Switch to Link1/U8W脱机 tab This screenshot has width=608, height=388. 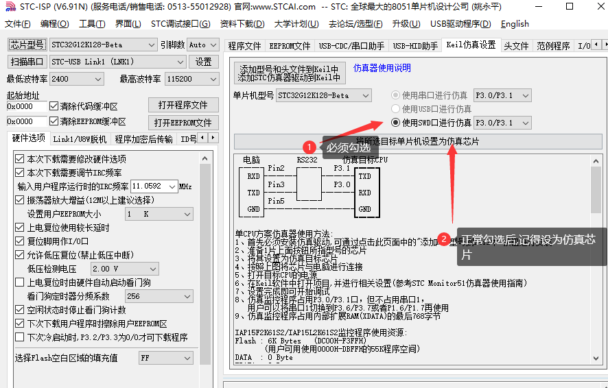pos(80,139)
